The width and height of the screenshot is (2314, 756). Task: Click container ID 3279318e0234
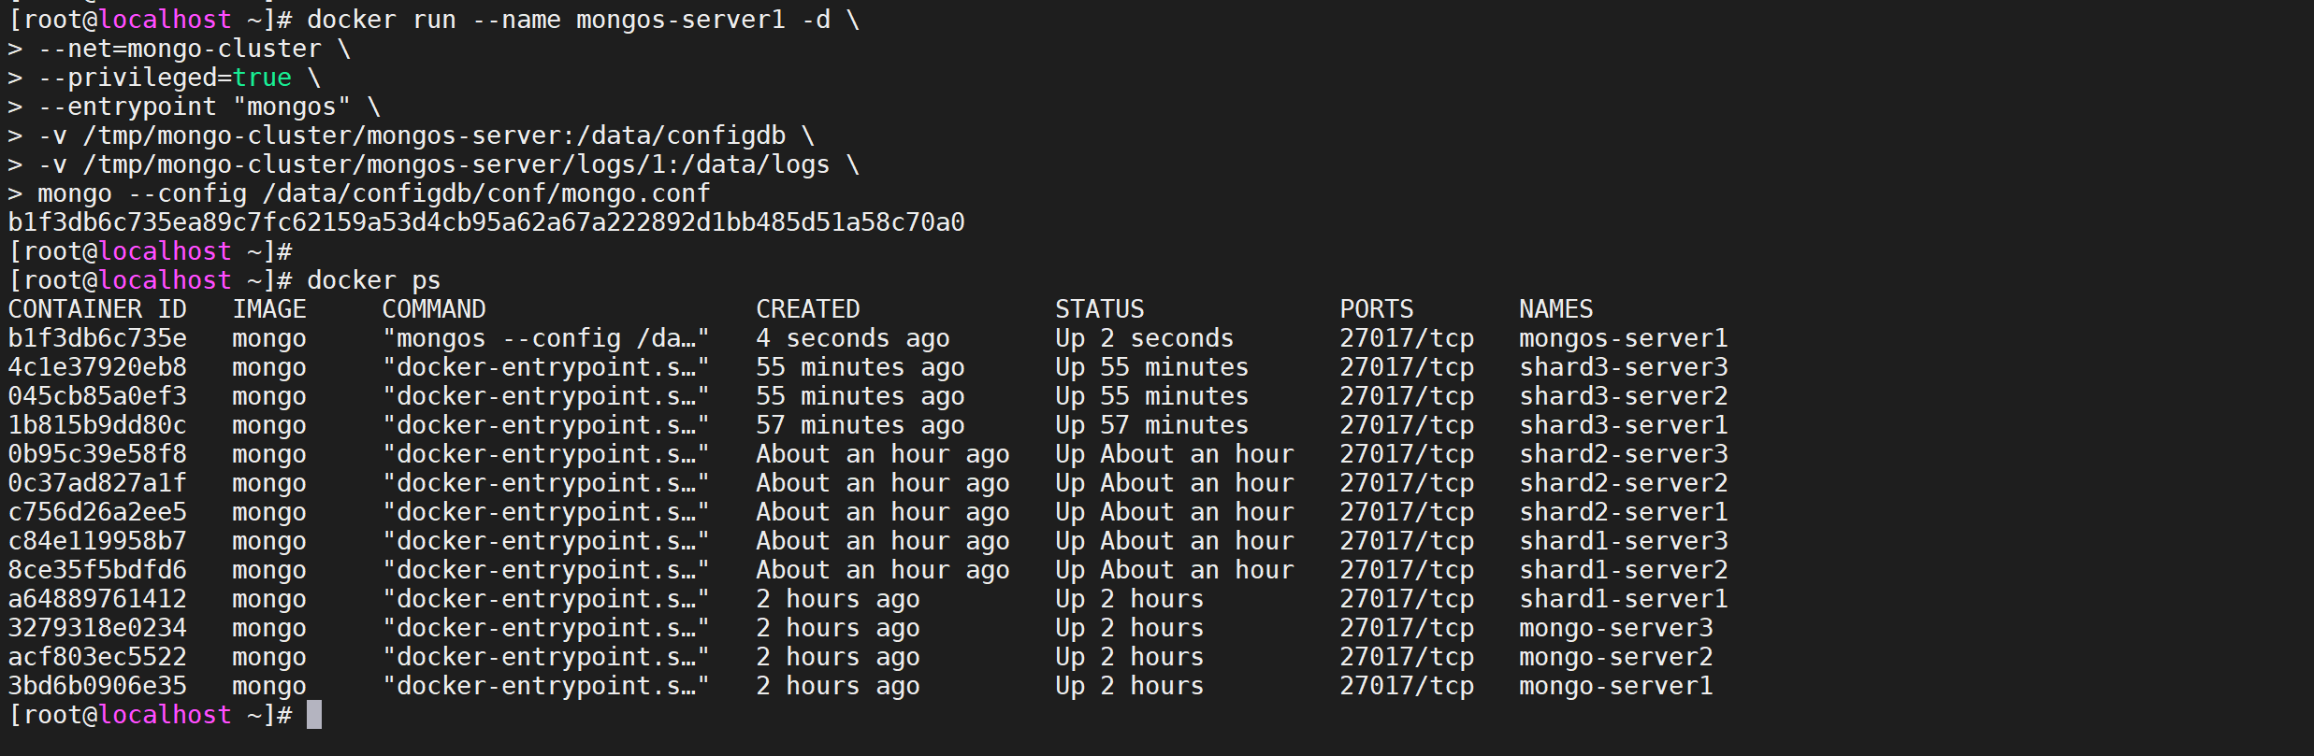tap(97, 628)
